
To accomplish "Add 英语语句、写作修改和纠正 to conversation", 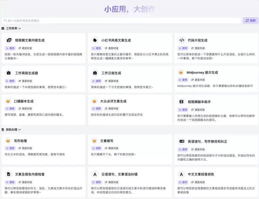I will coord(198,149).
